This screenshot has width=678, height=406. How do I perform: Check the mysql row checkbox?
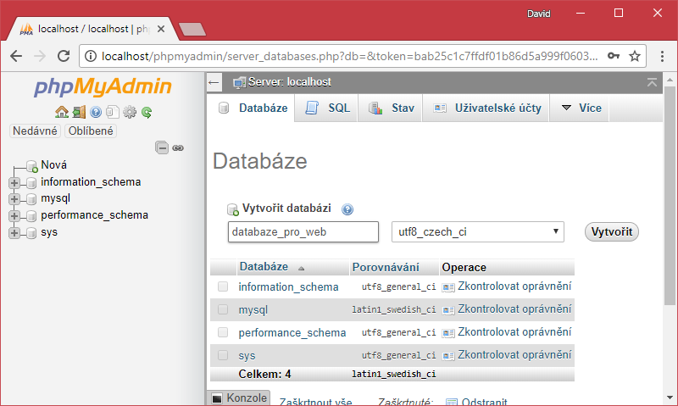coord(223,309)
